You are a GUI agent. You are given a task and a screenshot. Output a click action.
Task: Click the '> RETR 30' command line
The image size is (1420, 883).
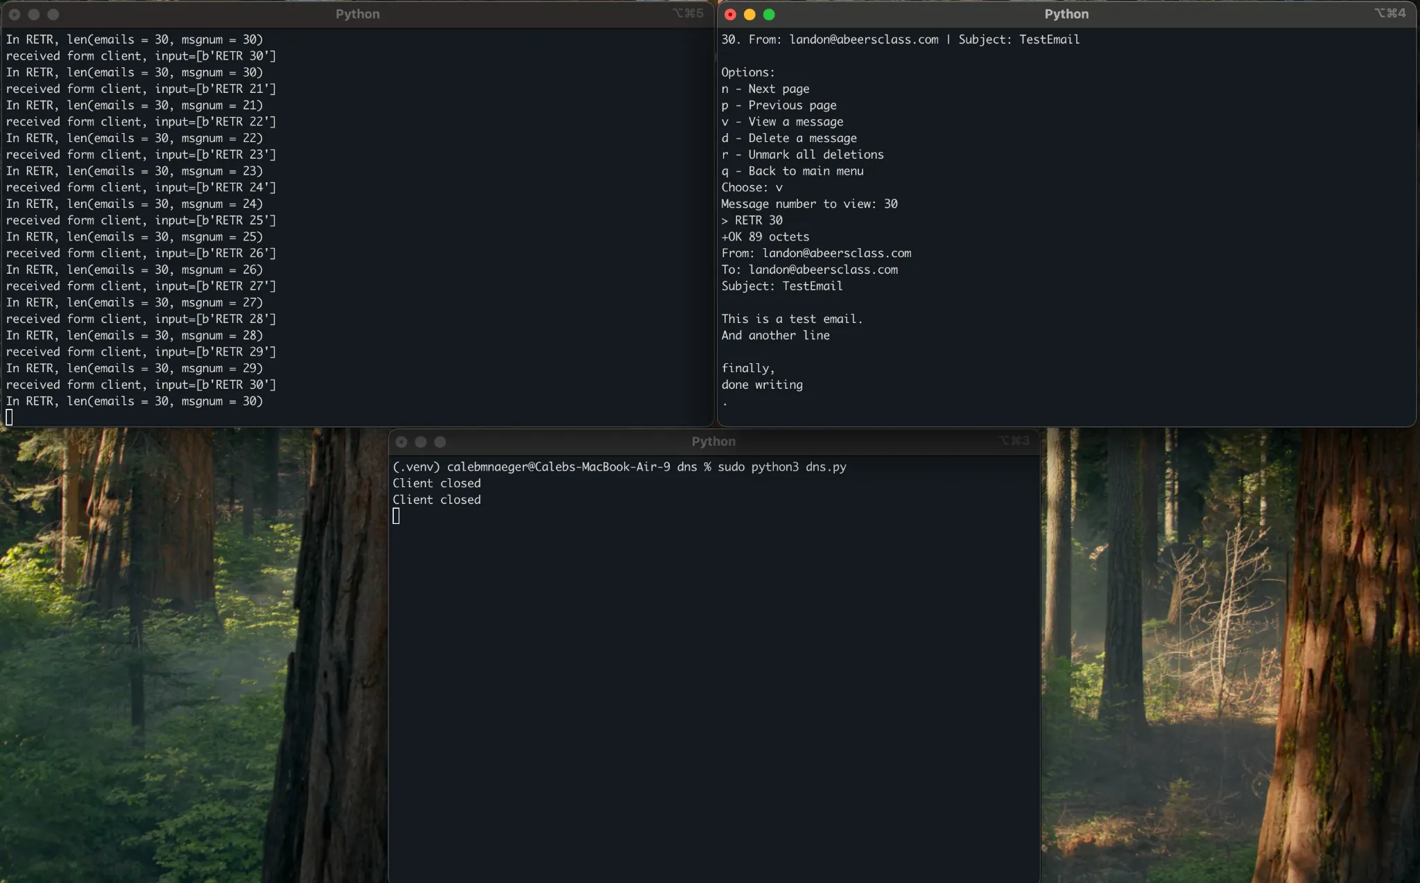[x=752, y=220]
